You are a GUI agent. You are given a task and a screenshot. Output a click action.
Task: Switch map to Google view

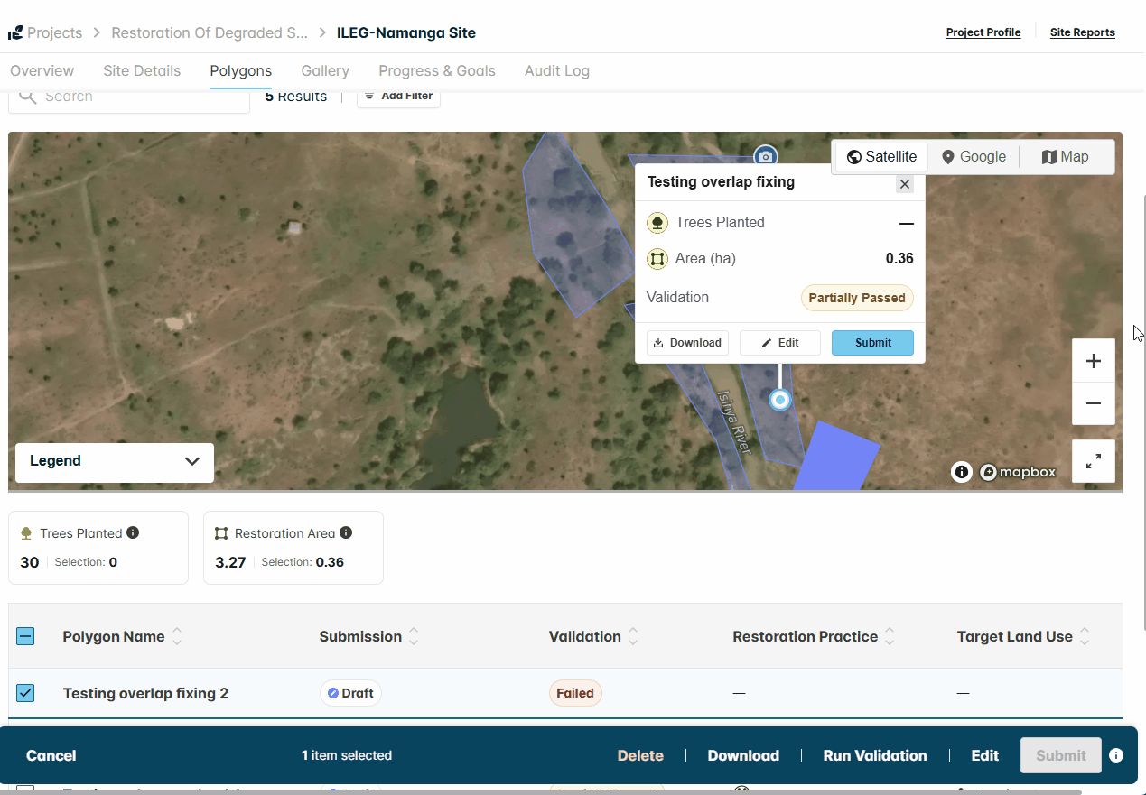974,156
